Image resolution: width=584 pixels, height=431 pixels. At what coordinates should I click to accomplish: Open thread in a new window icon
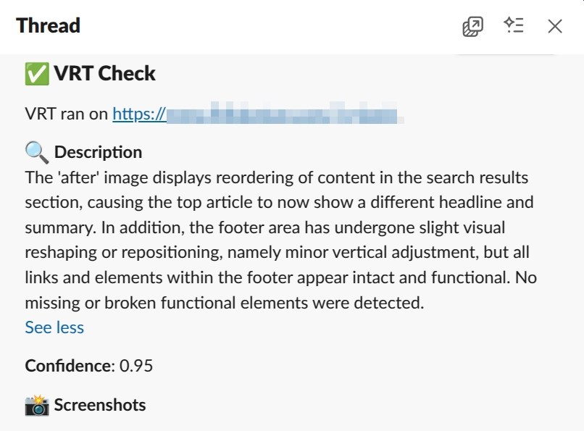[472, 27]
